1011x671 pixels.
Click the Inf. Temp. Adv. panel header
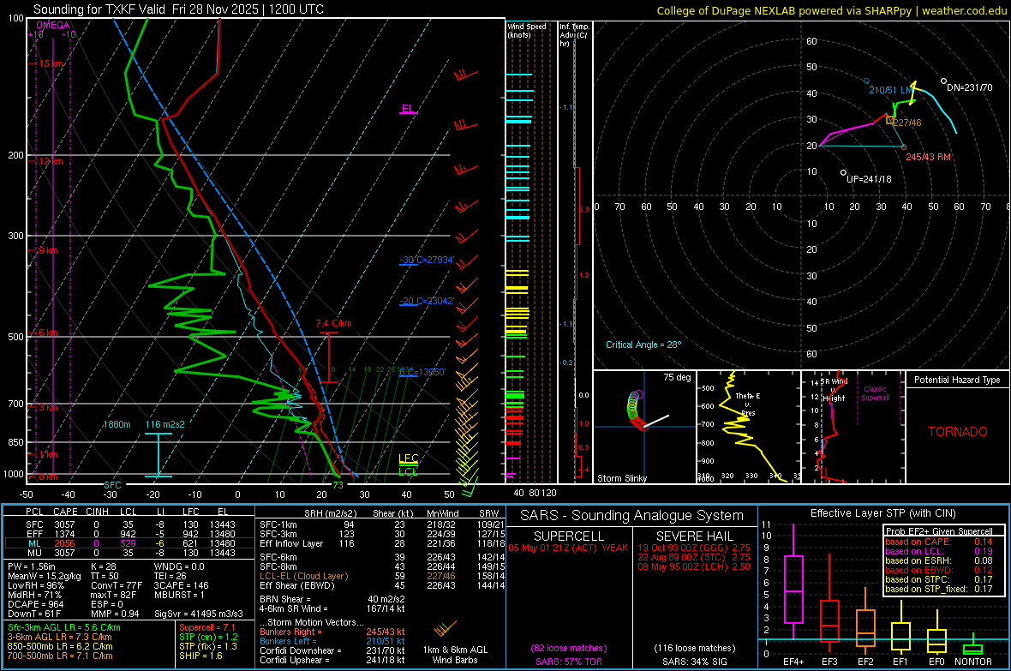(574, 35)
